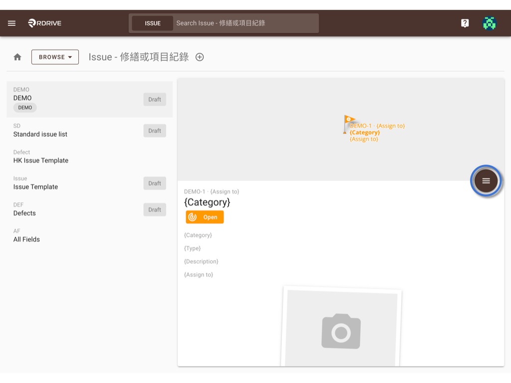Click the orange {Category} marker label
The width and height of the screenshot is (511, 383).
(365, 133)
